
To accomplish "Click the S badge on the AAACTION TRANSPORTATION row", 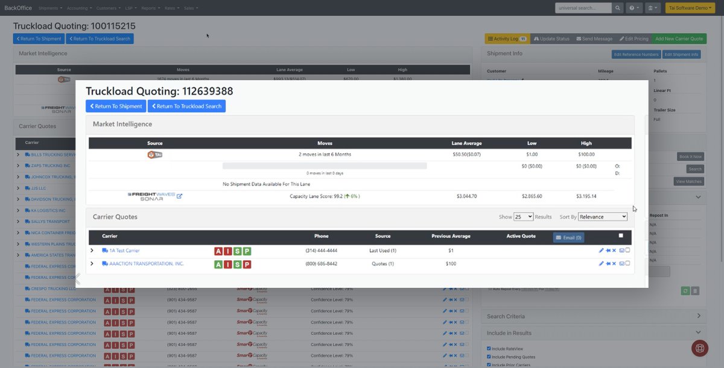I will point(237,264).
